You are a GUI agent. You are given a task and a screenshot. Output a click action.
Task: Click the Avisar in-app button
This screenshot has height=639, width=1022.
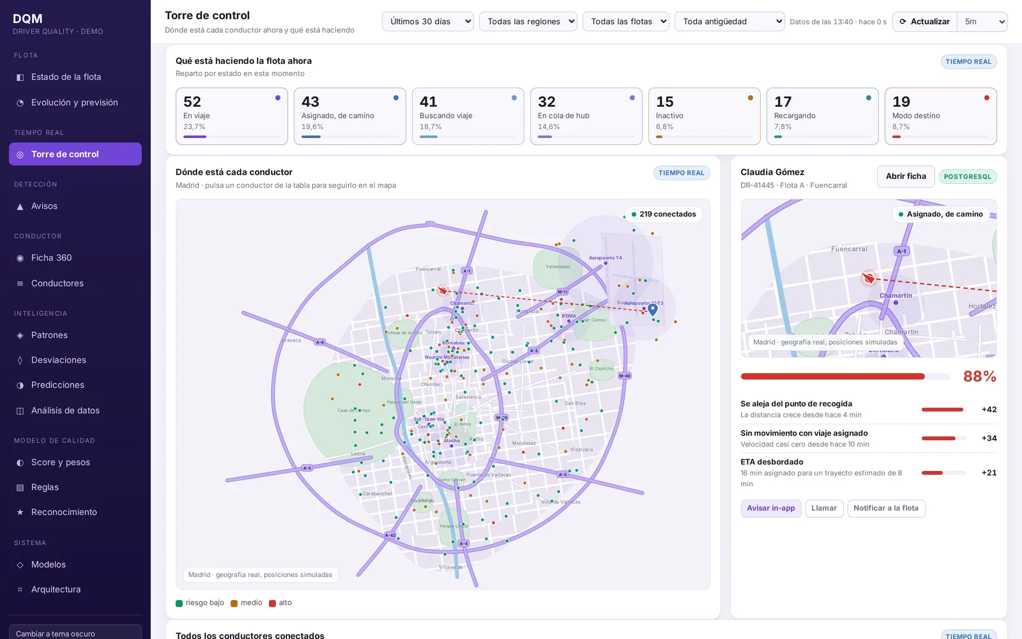[771, 509]
